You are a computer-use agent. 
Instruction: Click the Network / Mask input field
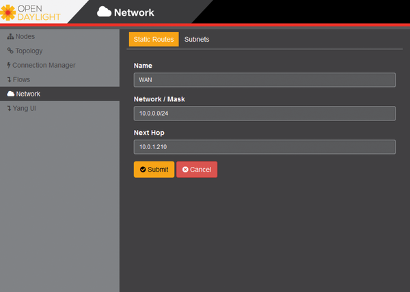click(264, 114)
